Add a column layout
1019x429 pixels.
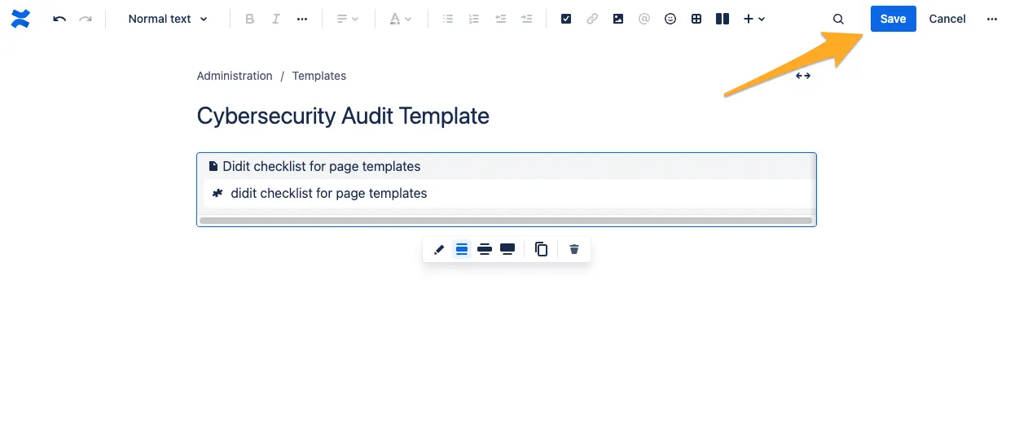pos(722,19)
